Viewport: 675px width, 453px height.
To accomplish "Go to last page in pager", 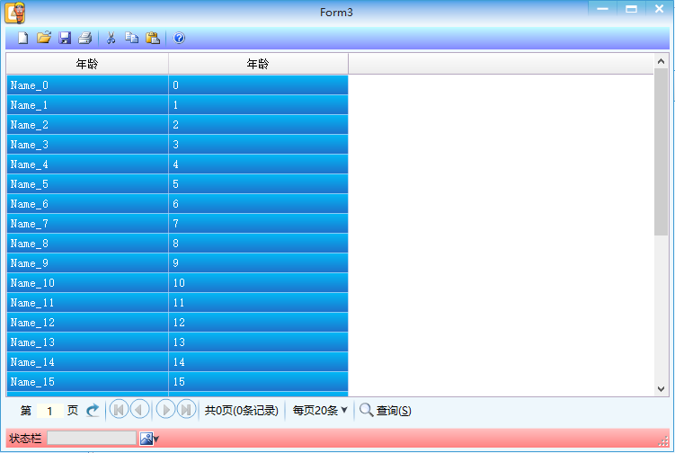I will point(186,410).
